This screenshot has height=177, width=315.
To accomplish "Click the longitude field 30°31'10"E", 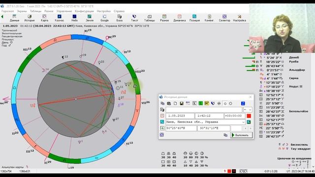I will (214, 128).
